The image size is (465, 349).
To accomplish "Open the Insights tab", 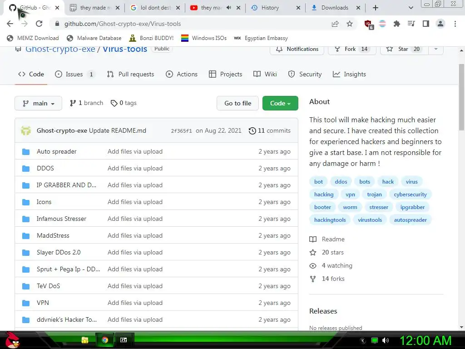I will point(349,74).
